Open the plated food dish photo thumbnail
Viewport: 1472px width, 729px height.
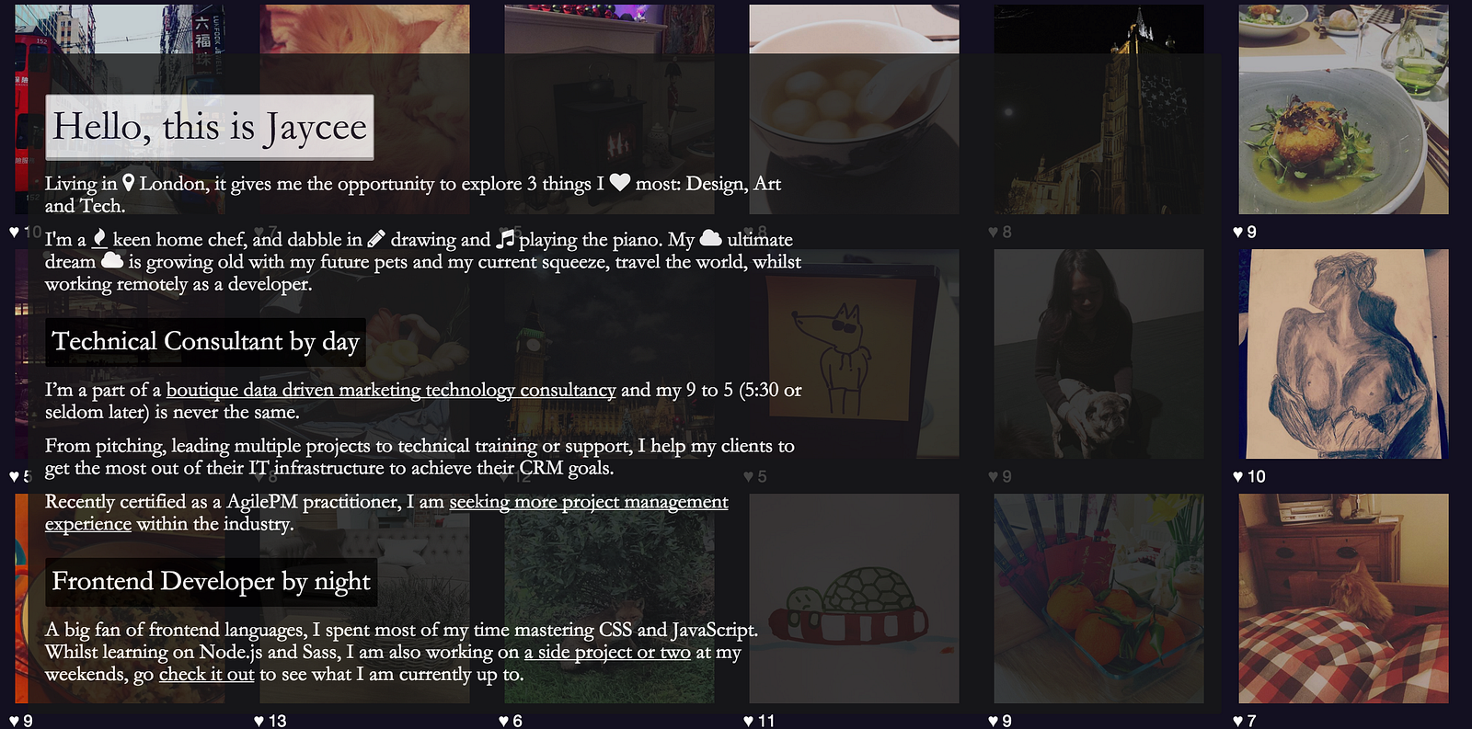1343,109
